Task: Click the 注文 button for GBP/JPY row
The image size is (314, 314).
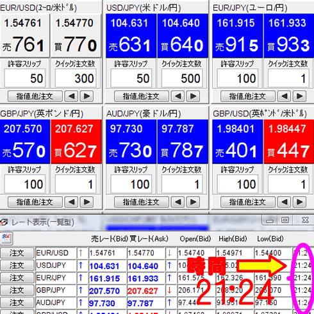Action: [17, 290]
